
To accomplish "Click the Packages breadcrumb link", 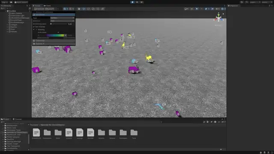I will (x=34, y=125).
